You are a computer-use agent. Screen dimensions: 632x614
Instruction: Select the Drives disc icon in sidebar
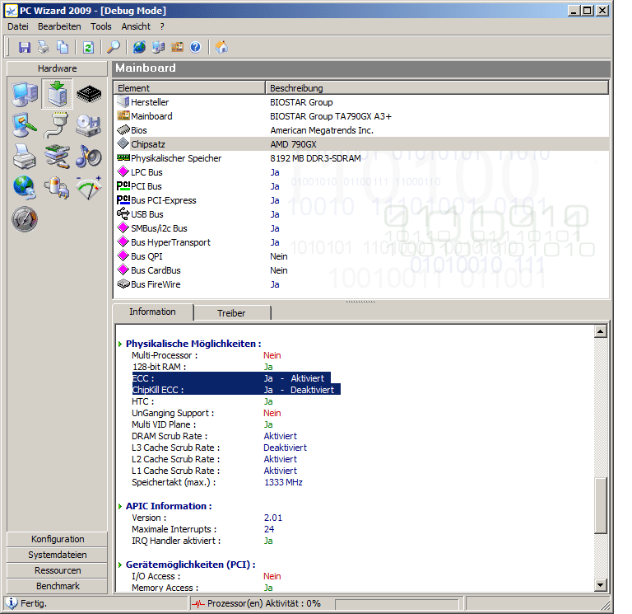click(89, 125)
